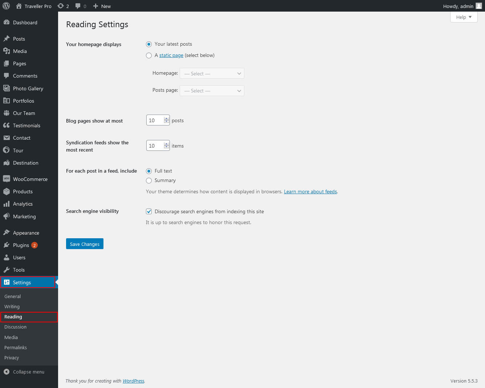Increase the blog pages posts stepper

coord(167,118)
